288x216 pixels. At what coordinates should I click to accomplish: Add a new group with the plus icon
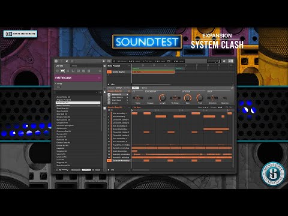(x=109, y=75)
